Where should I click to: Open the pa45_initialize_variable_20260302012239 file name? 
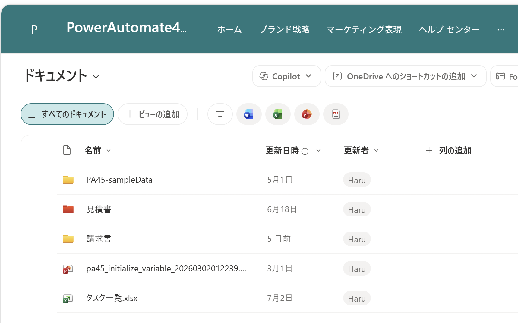pyautogui.click(x=166, y=268)
